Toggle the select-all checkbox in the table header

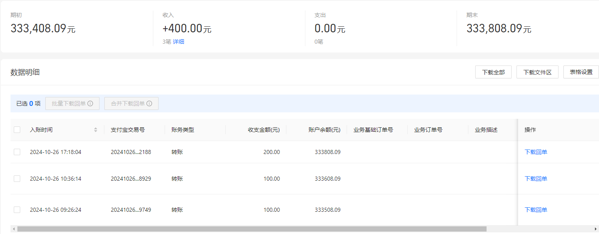click(x=17, y=129)
